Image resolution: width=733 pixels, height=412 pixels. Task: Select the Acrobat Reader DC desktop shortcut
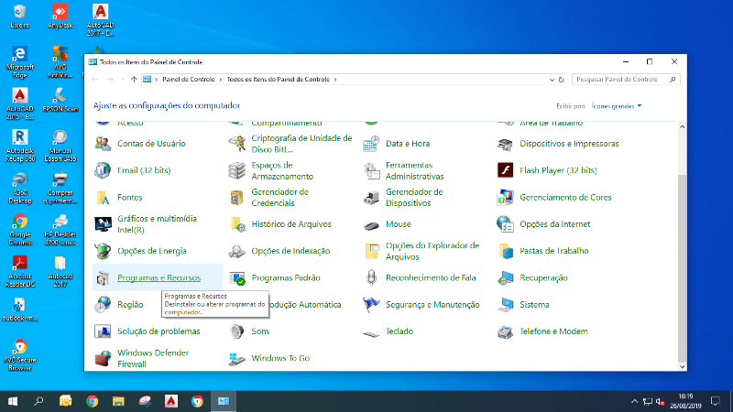tap(19, 271)
